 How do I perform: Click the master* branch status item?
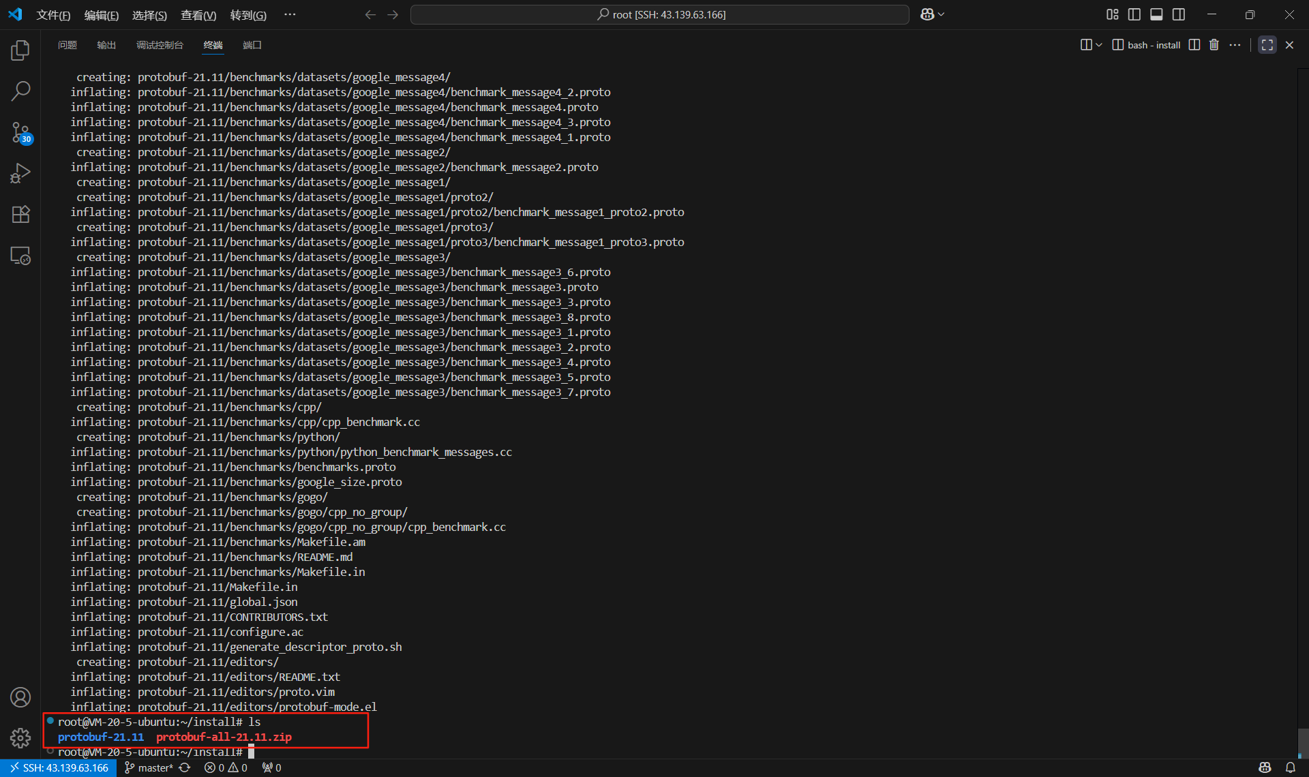coord(149,767)
